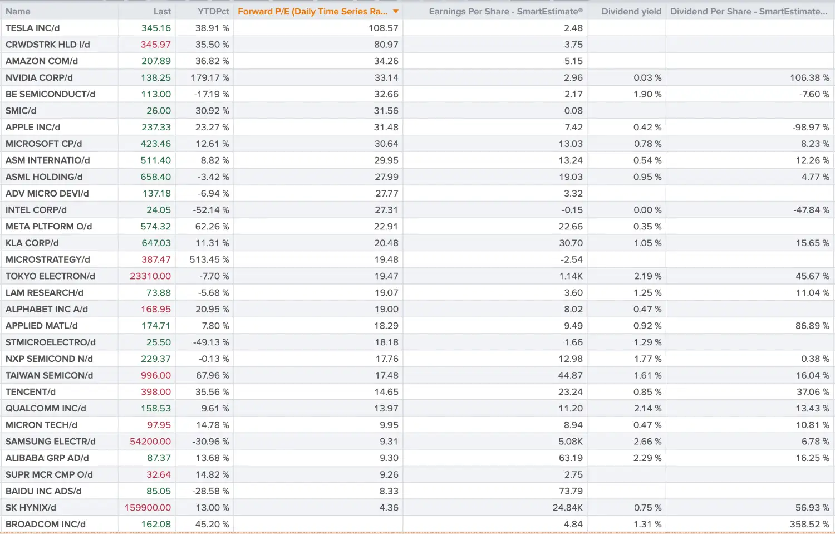
Task: Click the BE SEMICONDUCT/d name cell
Action: [50, 94]
